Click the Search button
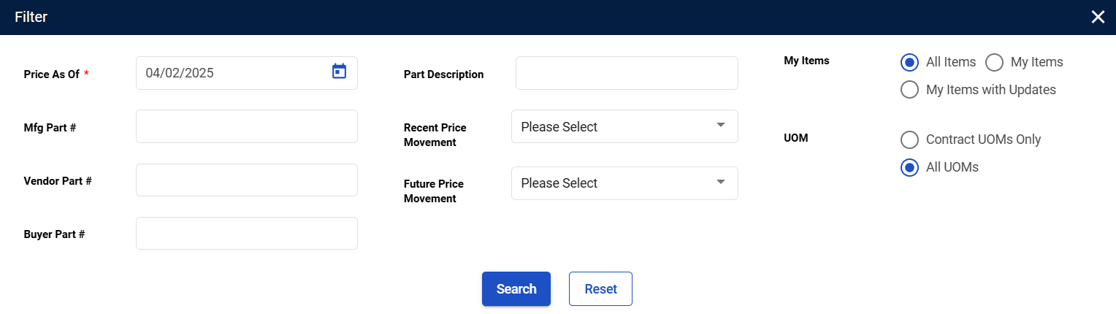This screenshot has height=314, width=1116. point(516,289)
